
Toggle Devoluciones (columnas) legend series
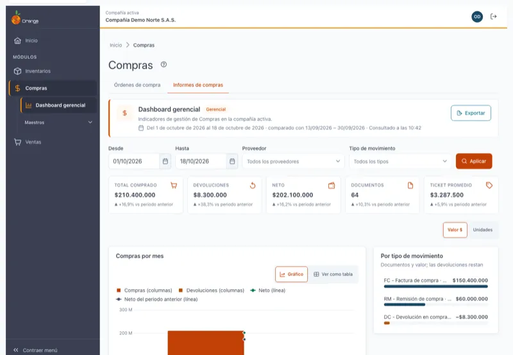tap(212, 290)
